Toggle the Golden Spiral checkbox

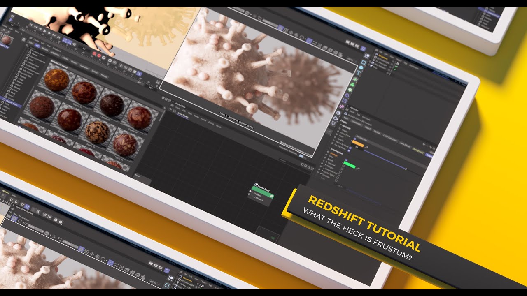[x=338, y=177]
